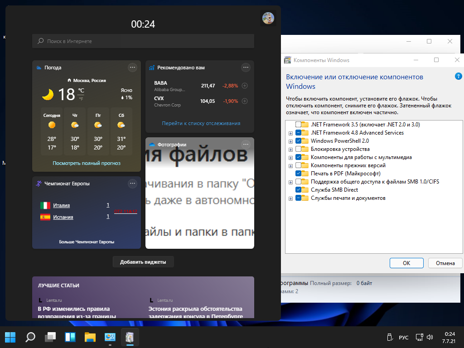This screenshot has height=348, width=464.
Task: Expand Блокировка устройства tree node
Action: click(x=290, y=150)
